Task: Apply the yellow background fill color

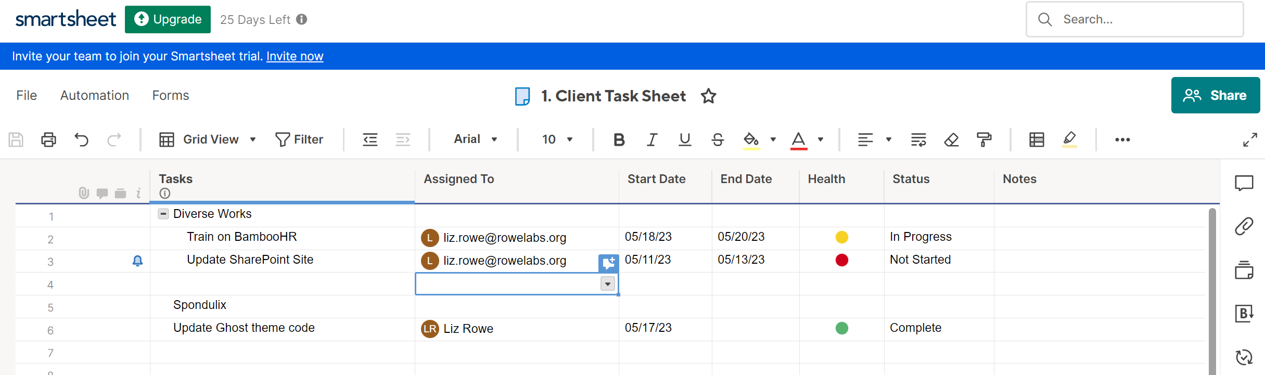Action: pos(751,140)
